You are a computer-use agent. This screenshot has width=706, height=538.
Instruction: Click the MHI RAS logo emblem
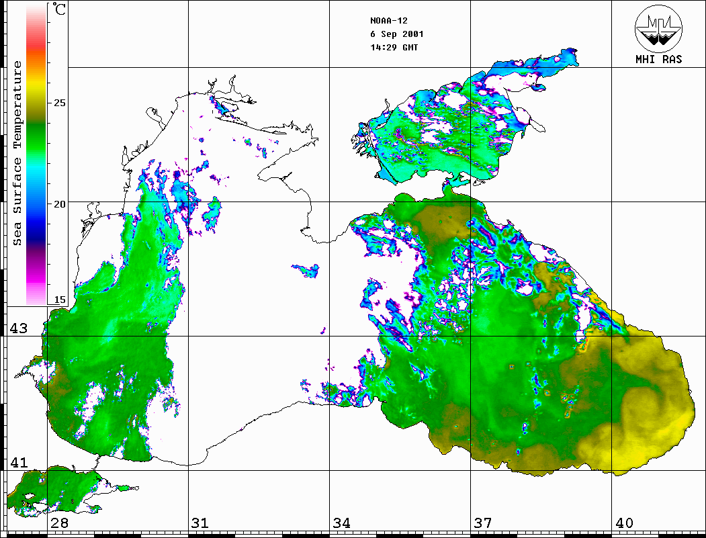click(x=658, y=28)
